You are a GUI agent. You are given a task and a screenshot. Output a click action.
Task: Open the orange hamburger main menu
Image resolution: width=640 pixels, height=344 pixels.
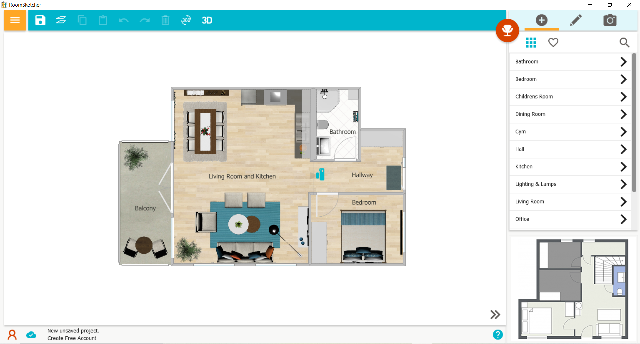tap(15, 20)
